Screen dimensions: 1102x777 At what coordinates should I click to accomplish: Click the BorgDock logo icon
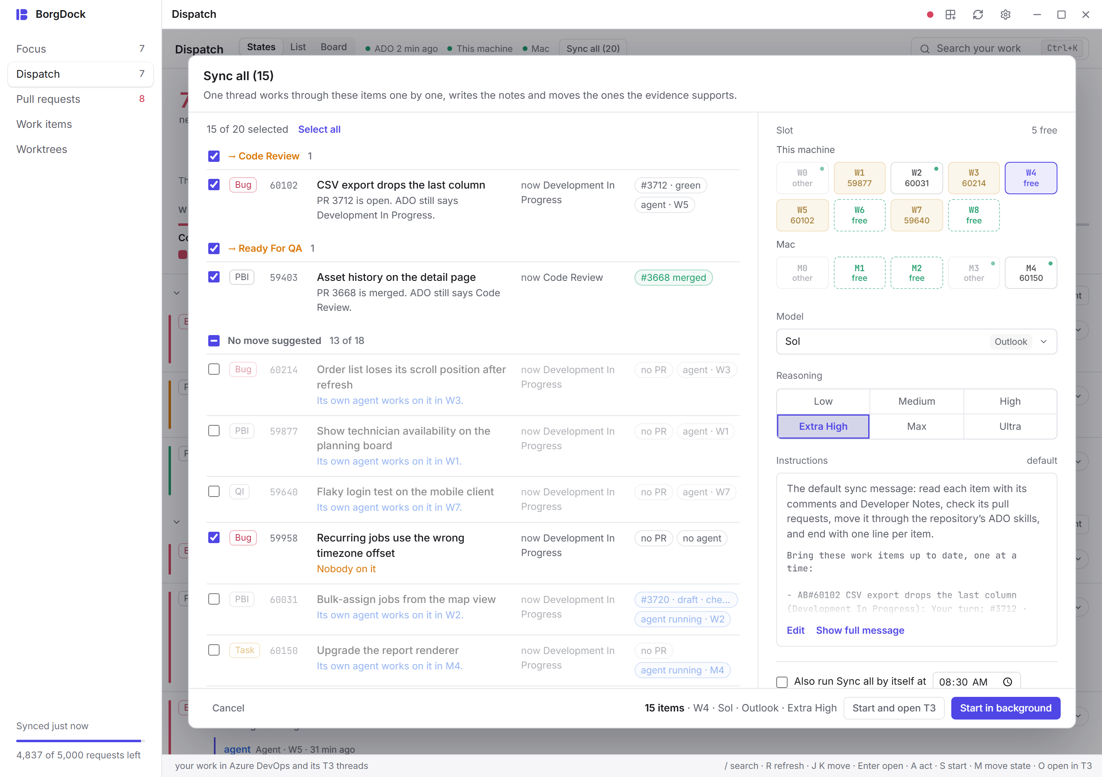[x=21, y=15]
